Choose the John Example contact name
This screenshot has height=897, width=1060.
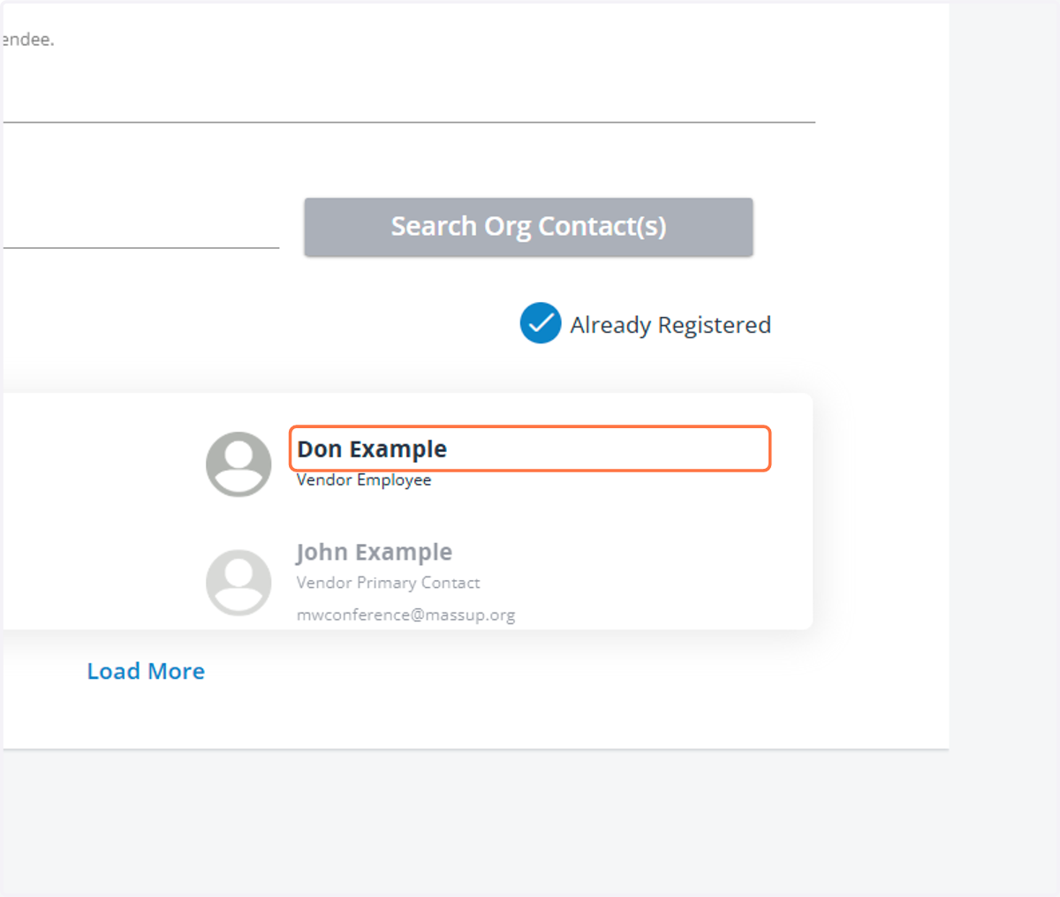[x=375, y=553]
